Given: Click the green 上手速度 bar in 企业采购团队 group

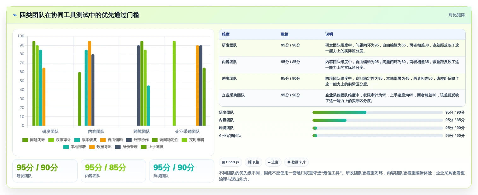Looking at the screenshot, I should 204,97.
